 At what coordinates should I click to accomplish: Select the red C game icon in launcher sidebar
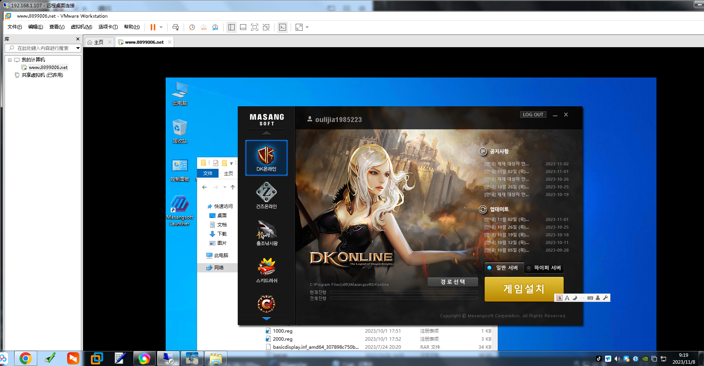tap(266, 304)
